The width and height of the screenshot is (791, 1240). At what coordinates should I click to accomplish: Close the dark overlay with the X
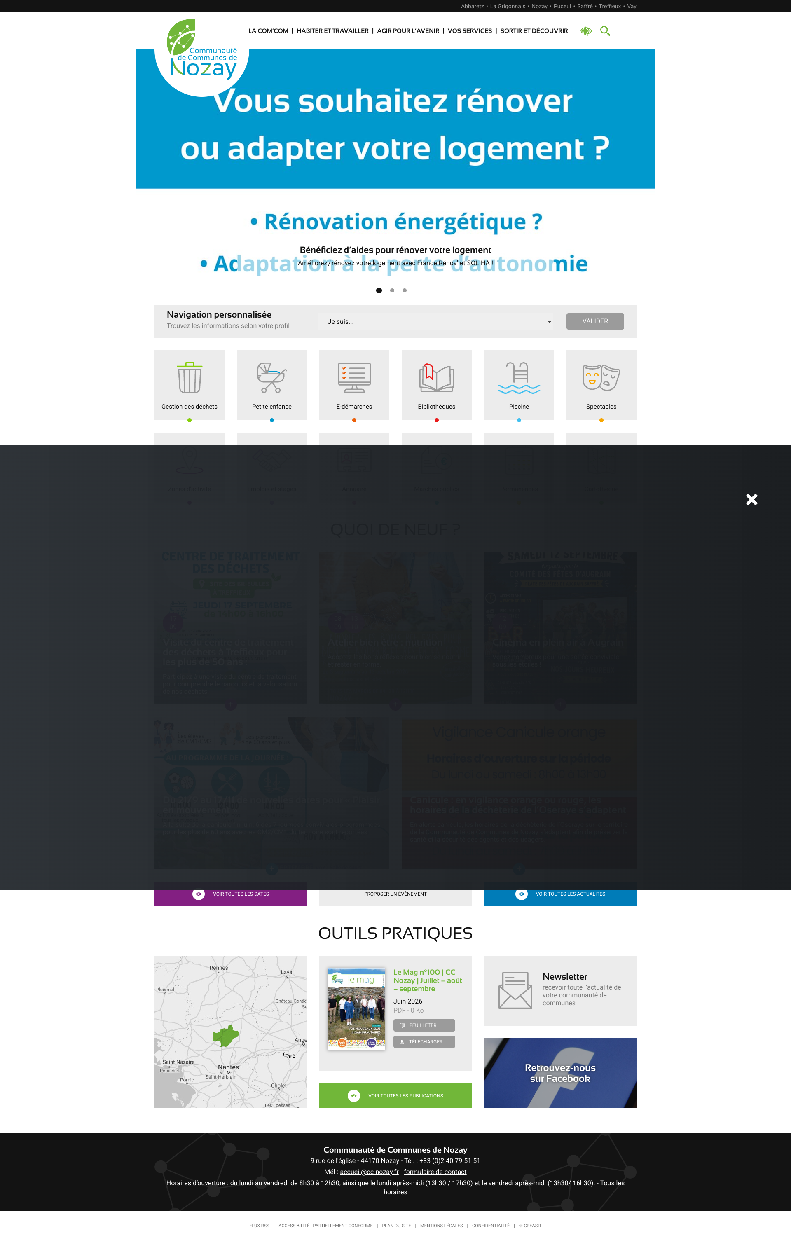click(x=752, y=499)
